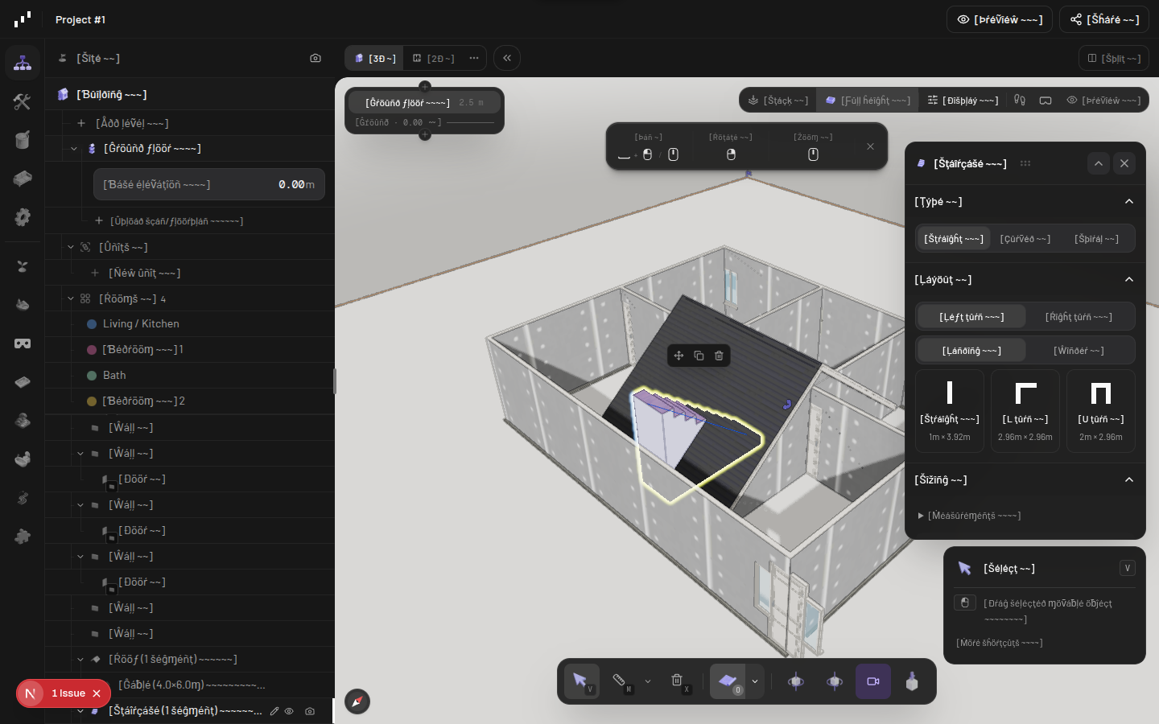This screenshot has height=724, width=1159.
Task: Click the move handle icon above staircase
Action: coord(678,356)
